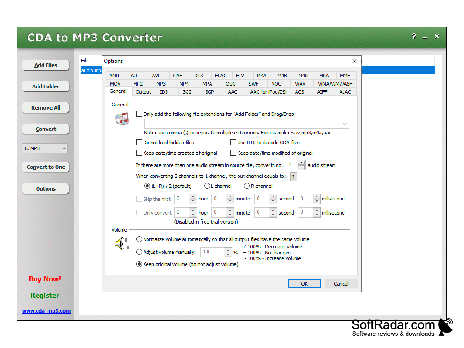Decrease the audio stream number spinner

tap(301, 167)
